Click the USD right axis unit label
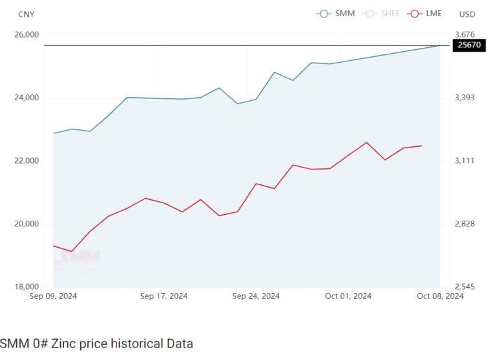Image resolution: width=497 pixels, height=352 pixels. 467,14
